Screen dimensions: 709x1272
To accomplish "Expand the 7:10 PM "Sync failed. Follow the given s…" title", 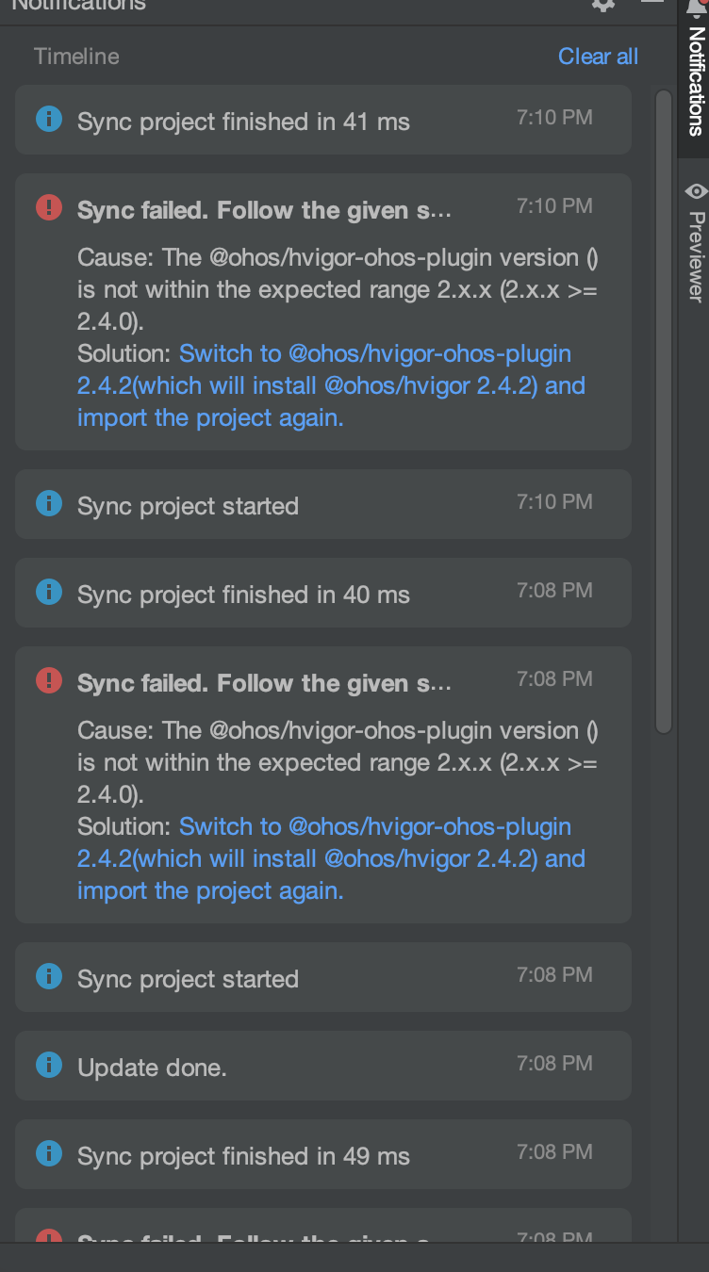I will click(x=264, y=210).
